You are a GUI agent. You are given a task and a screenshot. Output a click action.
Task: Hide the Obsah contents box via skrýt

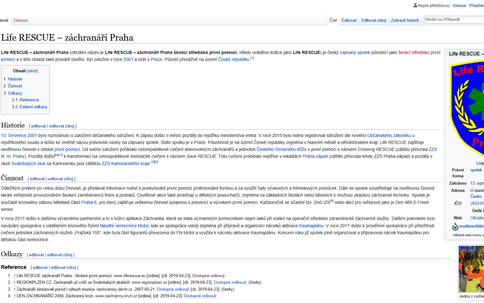(x=32, y=71)
